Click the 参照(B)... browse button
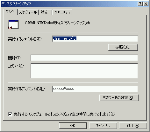 (x=123, y=47)
